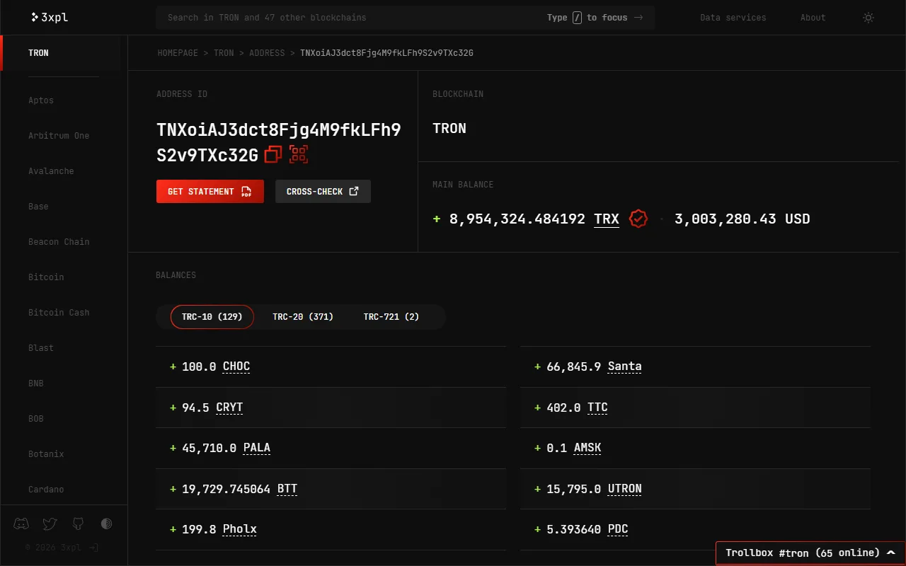Go to Homepage in the breadcrumb
The width and height of the screenshot is (906, 566).
tap(178, 53)
